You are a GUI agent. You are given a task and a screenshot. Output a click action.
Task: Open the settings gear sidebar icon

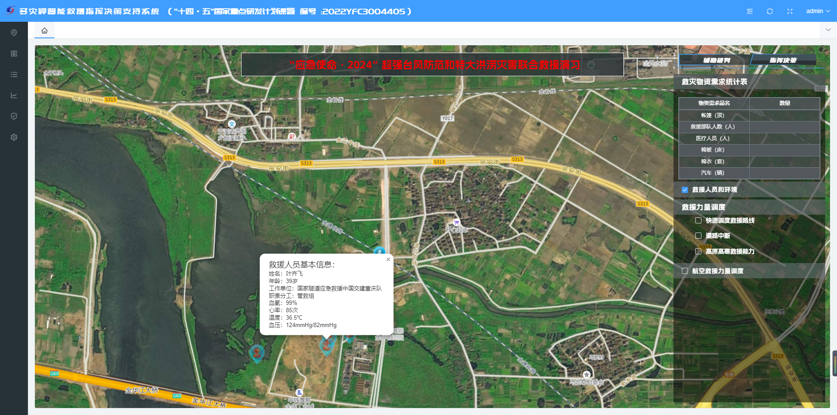tap(14, 137)
